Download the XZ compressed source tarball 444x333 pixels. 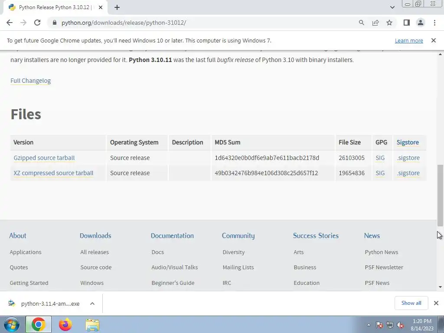point(53,173)
